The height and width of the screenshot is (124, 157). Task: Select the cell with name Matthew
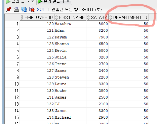click(70, 24)
